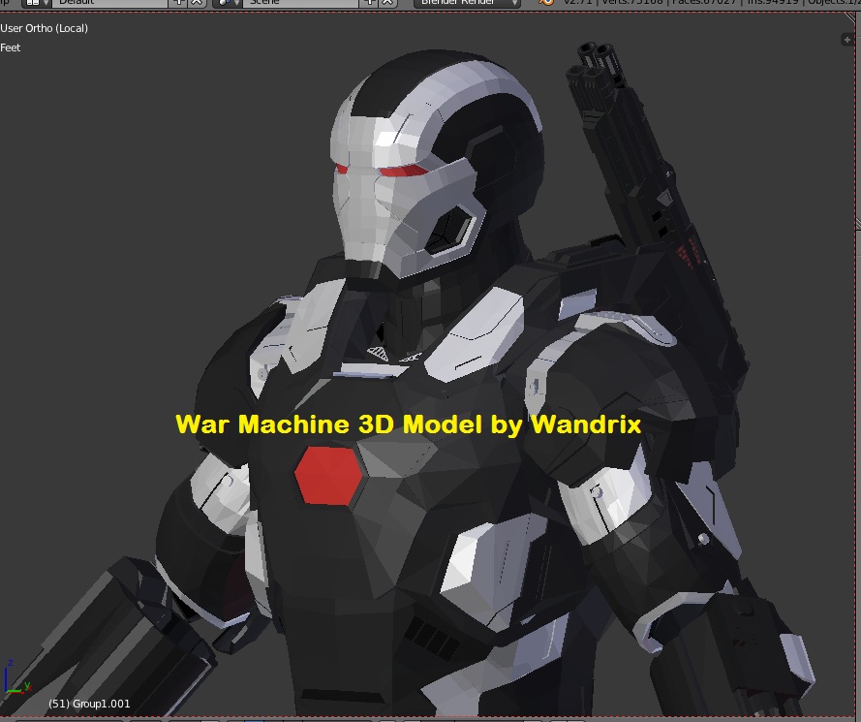This screenshot has width=861, height=722.
Task: Click the Blender logo icon in header
Action: (545, 2)
